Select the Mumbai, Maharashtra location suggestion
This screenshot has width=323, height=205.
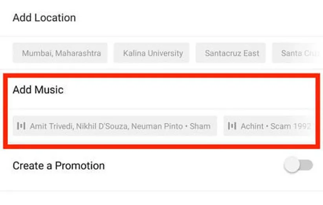click(60, 53)
